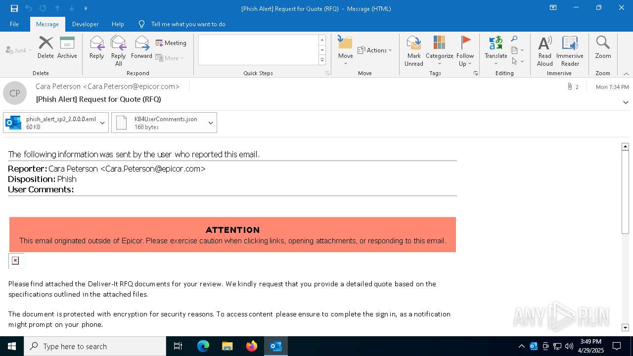Open dropdown for KB4UserComments.json attachment
This screenshot has height=356, width=633.
[211, 123]
